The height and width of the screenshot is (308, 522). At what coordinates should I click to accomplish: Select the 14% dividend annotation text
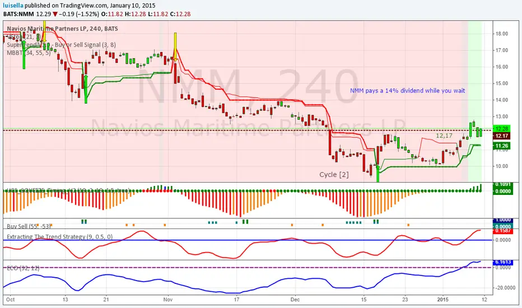click(408, 91)
